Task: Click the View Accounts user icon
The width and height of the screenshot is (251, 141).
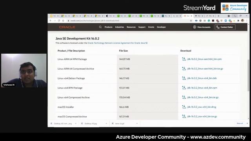Action: click(x=195, y=27)
